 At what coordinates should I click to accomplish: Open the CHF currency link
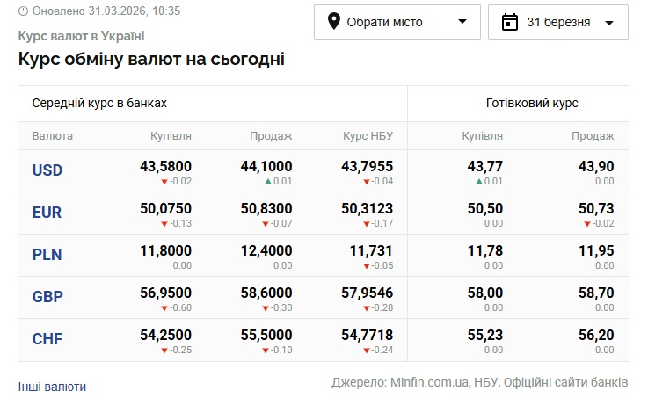[47, 339]
